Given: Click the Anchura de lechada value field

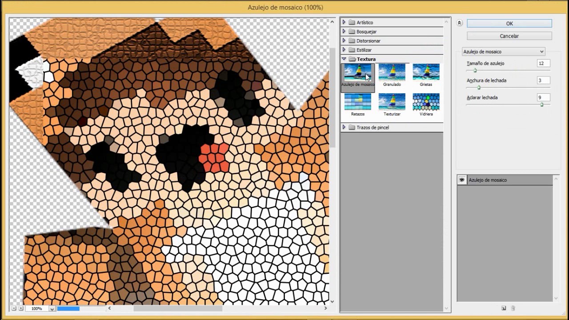Looking at the screenshot, I should click(x=543, y=80).
